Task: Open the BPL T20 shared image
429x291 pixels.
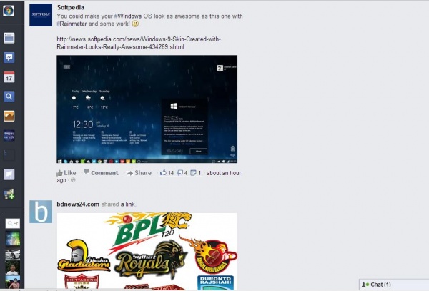Action: pos(147,252)
